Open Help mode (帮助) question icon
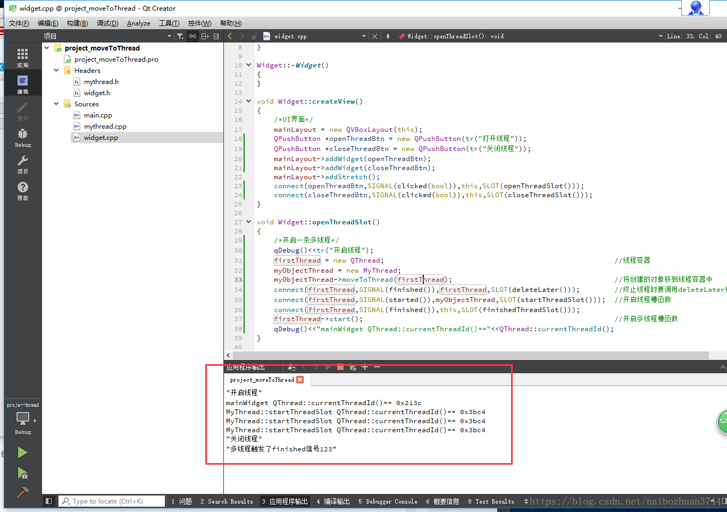Viewport: 727px width, 512px height. [22, 190]
